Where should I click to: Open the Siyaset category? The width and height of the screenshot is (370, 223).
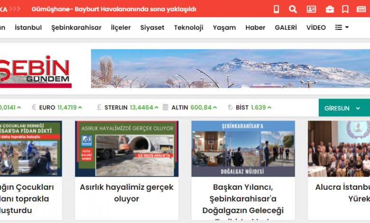coord(152,28)
